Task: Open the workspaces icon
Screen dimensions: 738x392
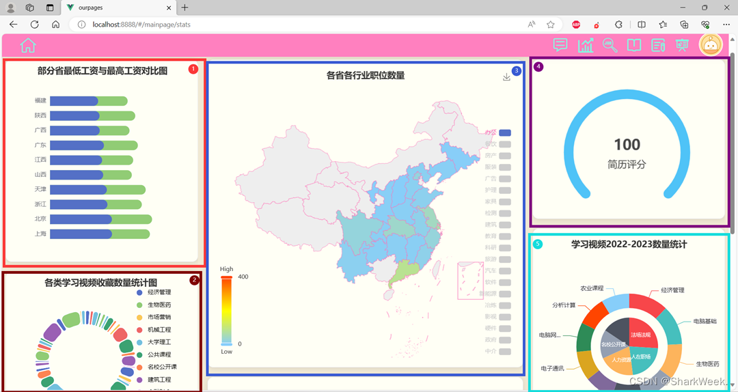Action: pos(29,8)
